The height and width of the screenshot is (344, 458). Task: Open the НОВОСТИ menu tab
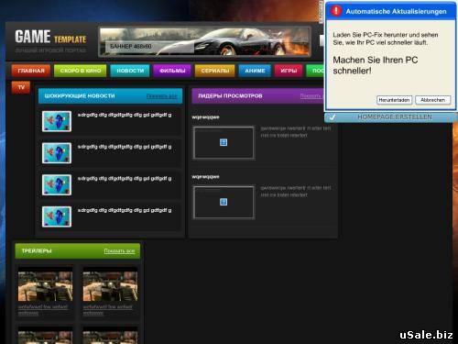pos(130,71)
